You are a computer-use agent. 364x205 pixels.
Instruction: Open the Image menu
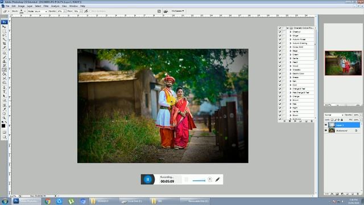point(21,6)
